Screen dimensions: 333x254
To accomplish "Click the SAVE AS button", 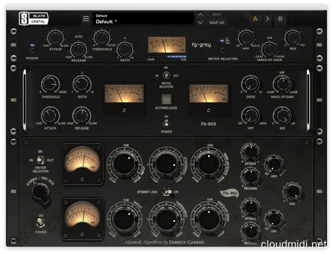I will pos(216,23).
